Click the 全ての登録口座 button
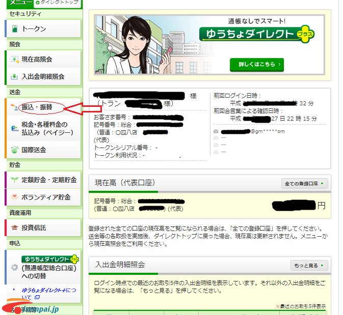This screenshot has width=343, height=315. pos(304,184)
